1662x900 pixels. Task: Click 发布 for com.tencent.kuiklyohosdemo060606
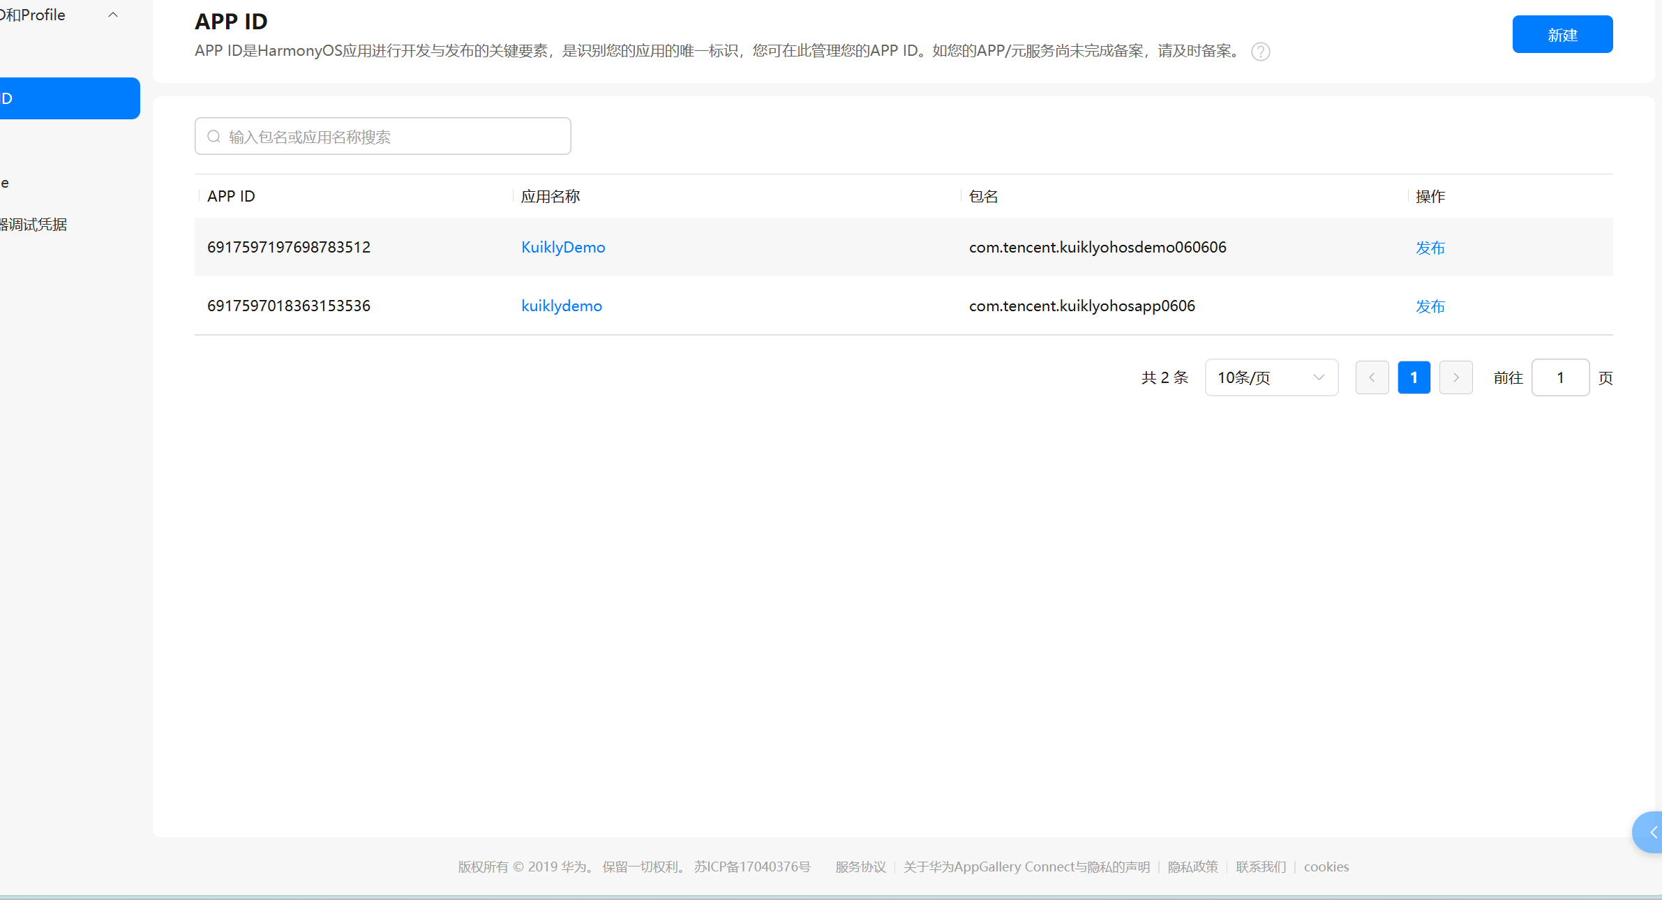(1430, 247)
